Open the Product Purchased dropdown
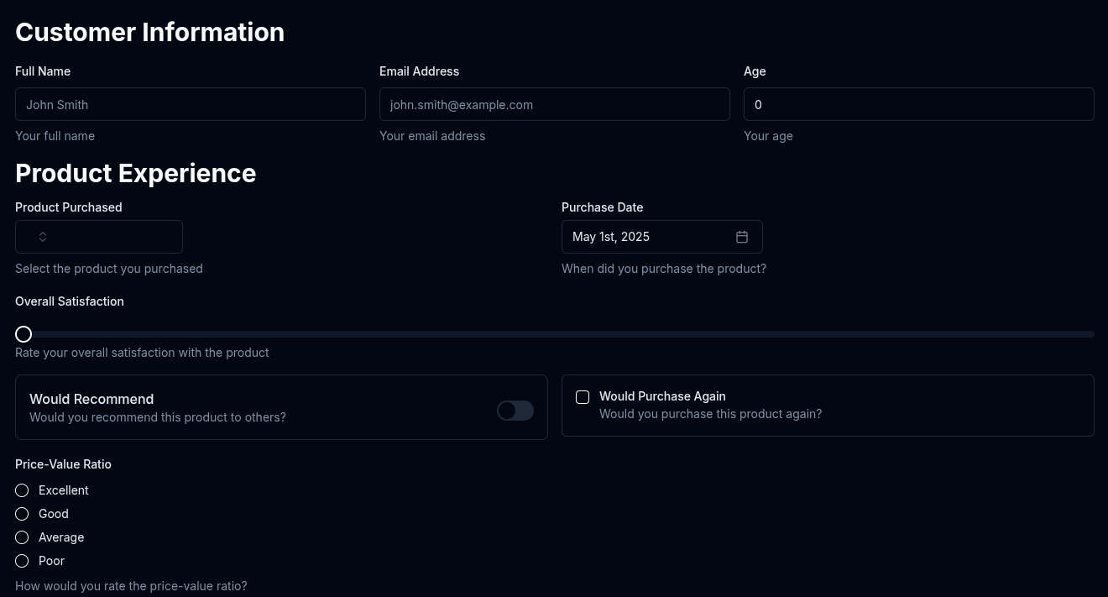This screenshot has width=1108, height=597. (99, 237)
